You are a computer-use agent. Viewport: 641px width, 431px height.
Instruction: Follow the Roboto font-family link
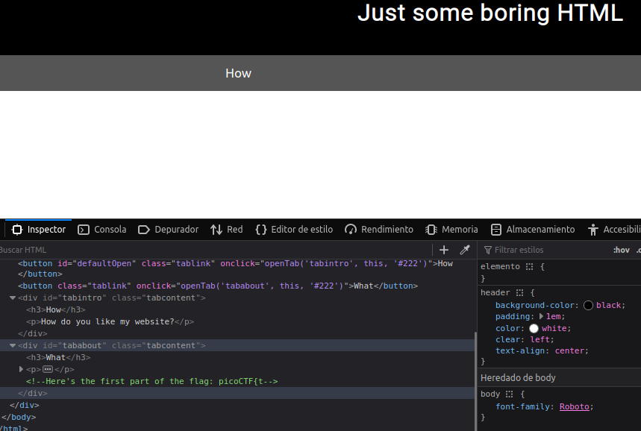(574, 406)
